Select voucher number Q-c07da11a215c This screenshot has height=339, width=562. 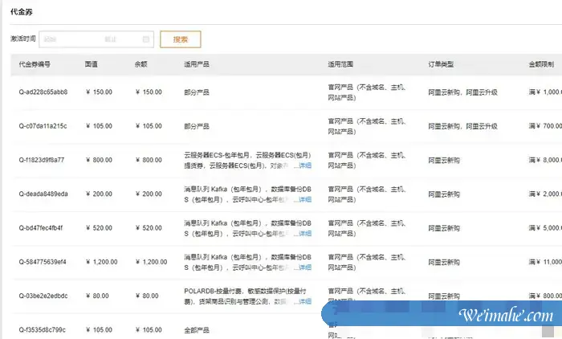click(43, 126)
